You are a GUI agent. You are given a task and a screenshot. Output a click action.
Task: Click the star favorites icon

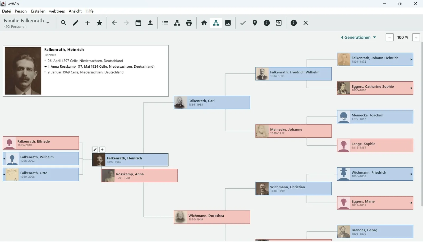point(99,23)
